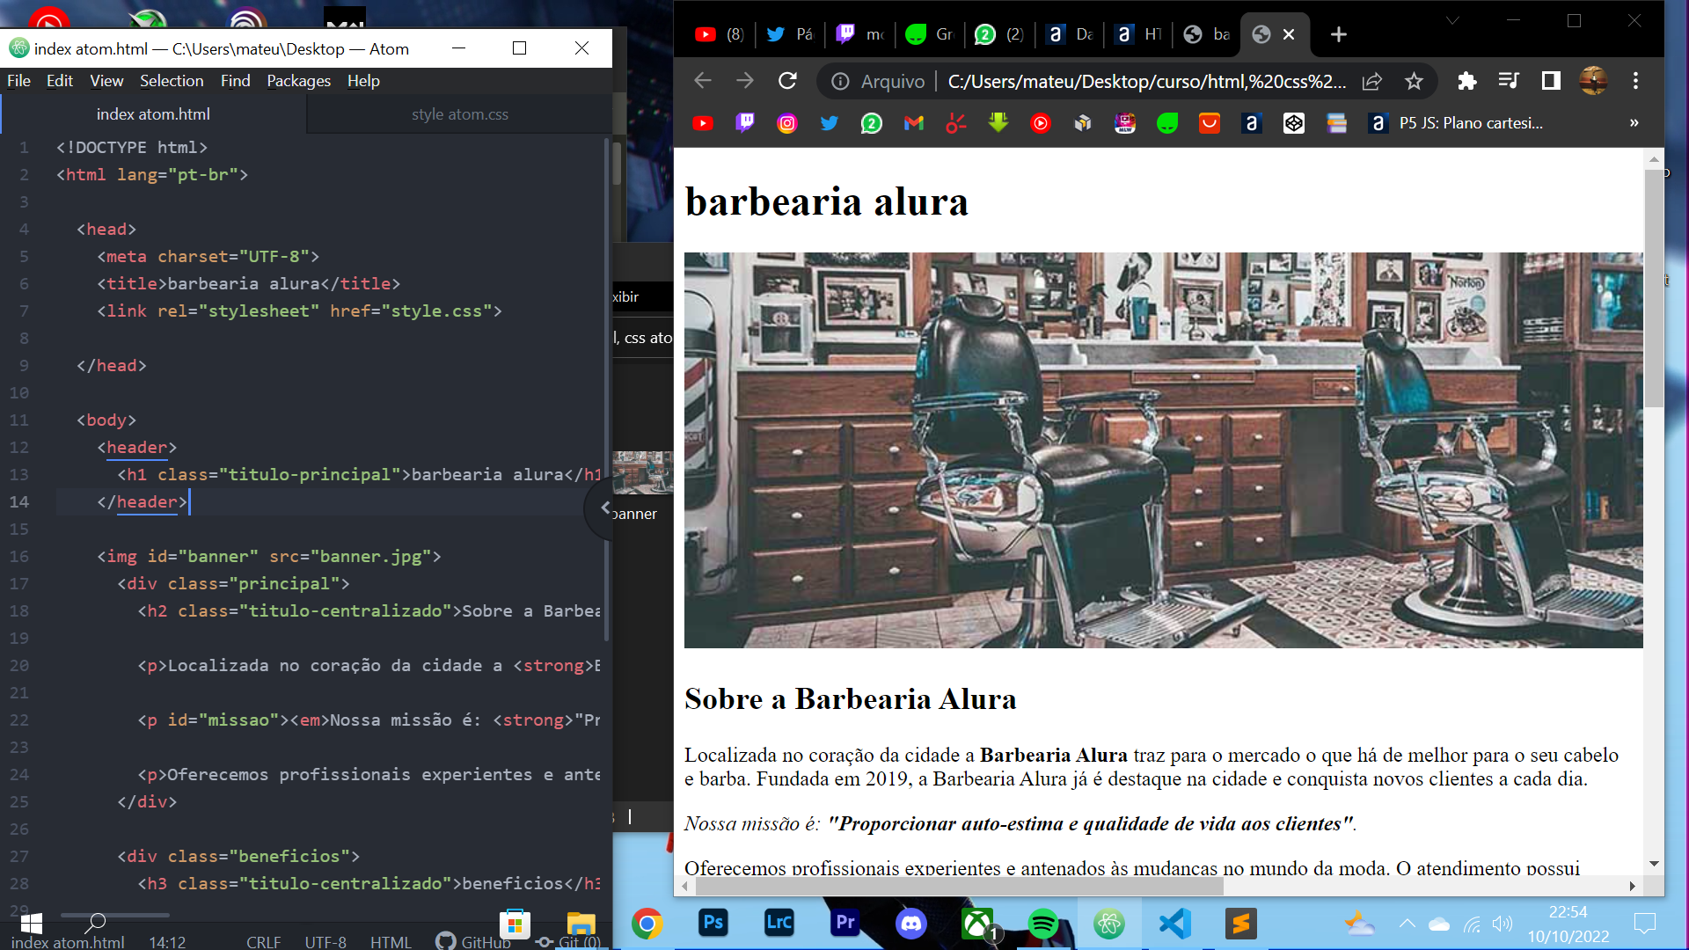Open the CodePen bookmark icon

tap(1294, 123)
